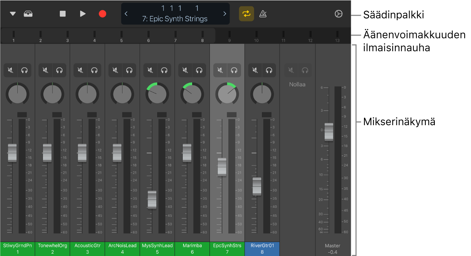Mute the EpcSynhStrs channel
Viewport: 471px width, 256px height.
(x=220, y=70)
